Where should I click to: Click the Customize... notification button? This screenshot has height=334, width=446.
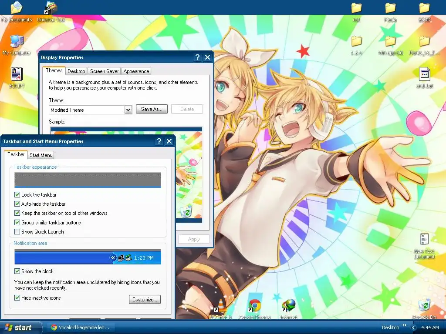pyautogui.click(x=145, y=299)
